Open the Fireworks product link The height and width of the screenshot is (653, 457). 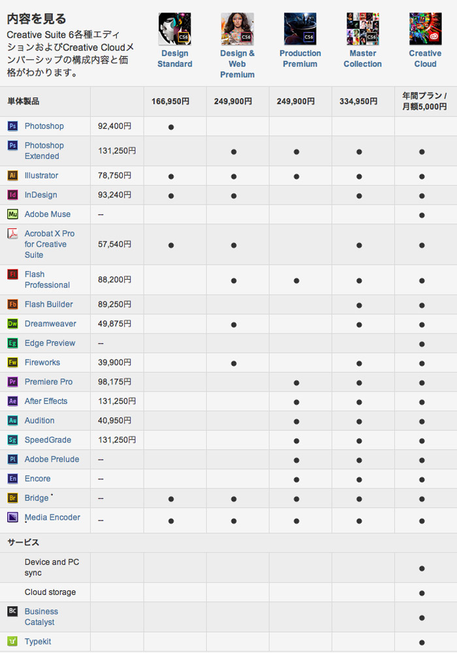(42, 362)
